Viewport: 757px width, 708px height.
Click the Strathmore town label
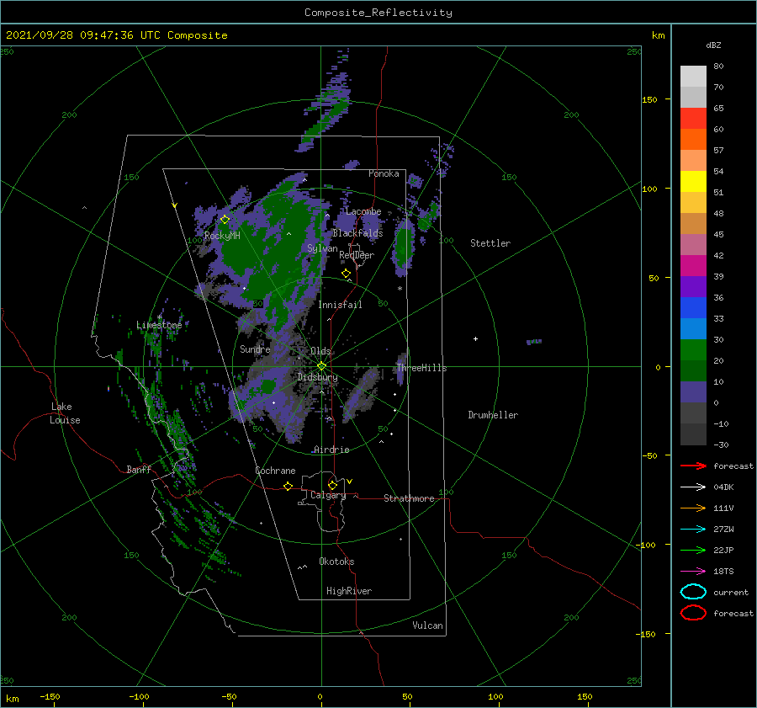(409, 498)
